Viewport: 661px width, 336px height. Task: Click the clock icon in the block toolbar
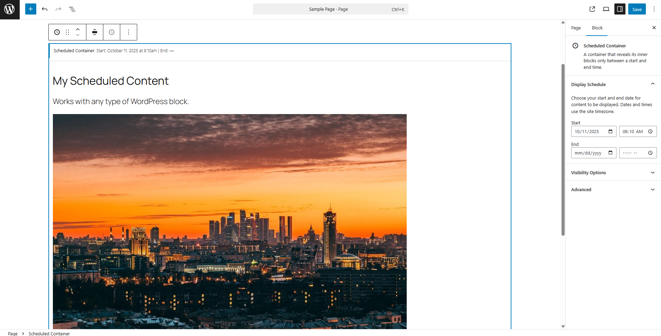(x=111, y=32)
